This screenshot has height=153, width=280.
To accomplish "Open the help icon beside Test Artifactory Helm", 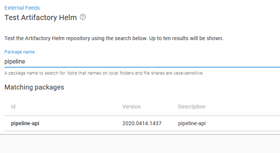I will (83, 17).
